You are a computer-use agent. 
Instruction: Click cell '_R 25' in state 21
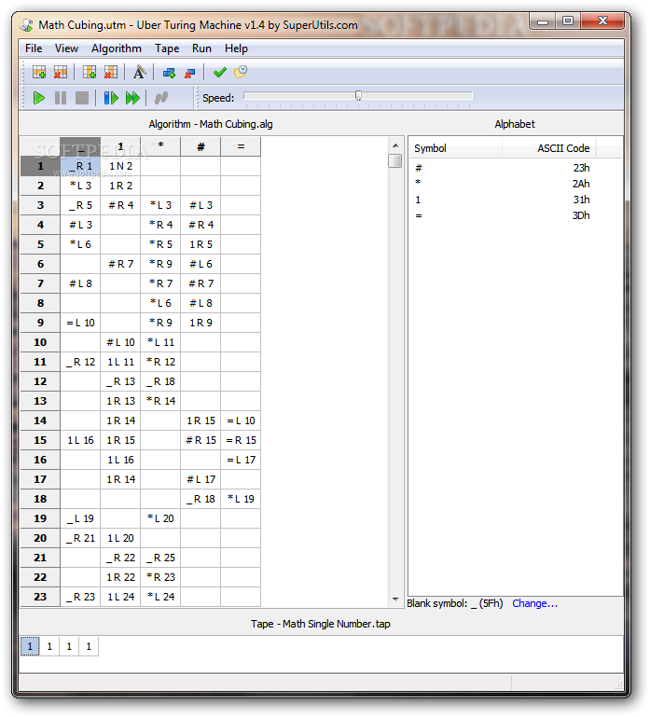tap(160, 558)
